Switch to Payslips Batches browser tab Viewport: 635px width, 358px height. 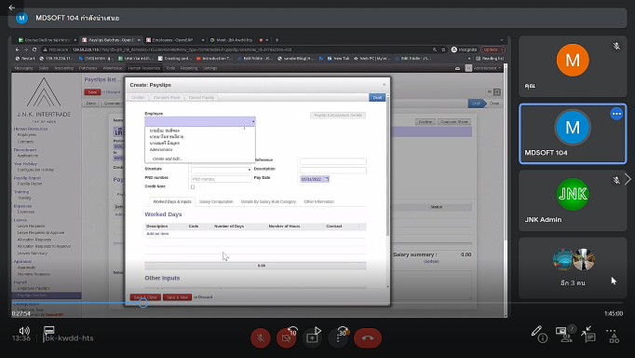coord(111,40)
